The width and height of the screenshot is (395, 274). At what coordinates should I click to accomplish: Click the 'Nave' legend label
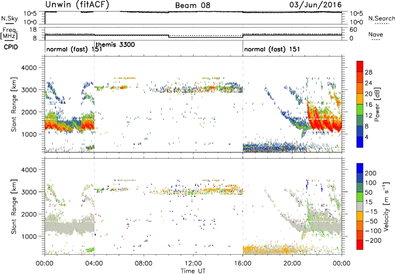pos(376,34)
